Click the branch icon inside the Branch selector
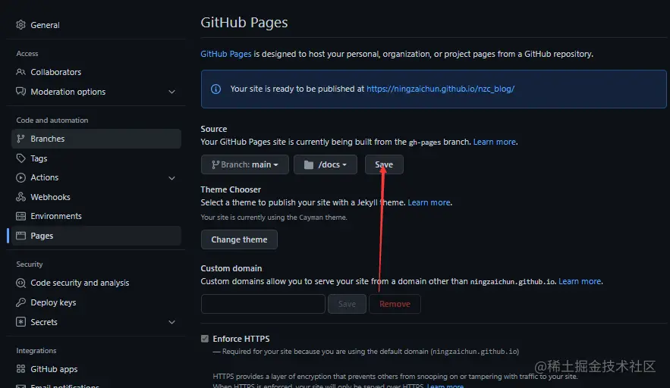 pyautogui.click(x=215, y=164)
